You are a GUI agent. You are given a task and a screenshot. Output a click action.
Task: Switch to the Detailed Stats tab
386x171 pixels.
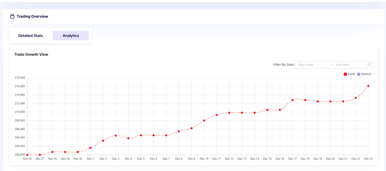31,36
